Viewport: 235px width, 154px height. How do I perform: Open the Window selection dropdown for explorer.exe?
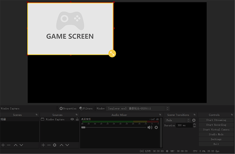[168, 109]
